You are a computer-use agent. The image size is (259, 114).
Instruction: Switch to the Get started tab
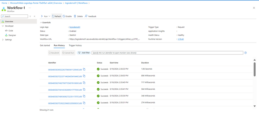(45, 45)
